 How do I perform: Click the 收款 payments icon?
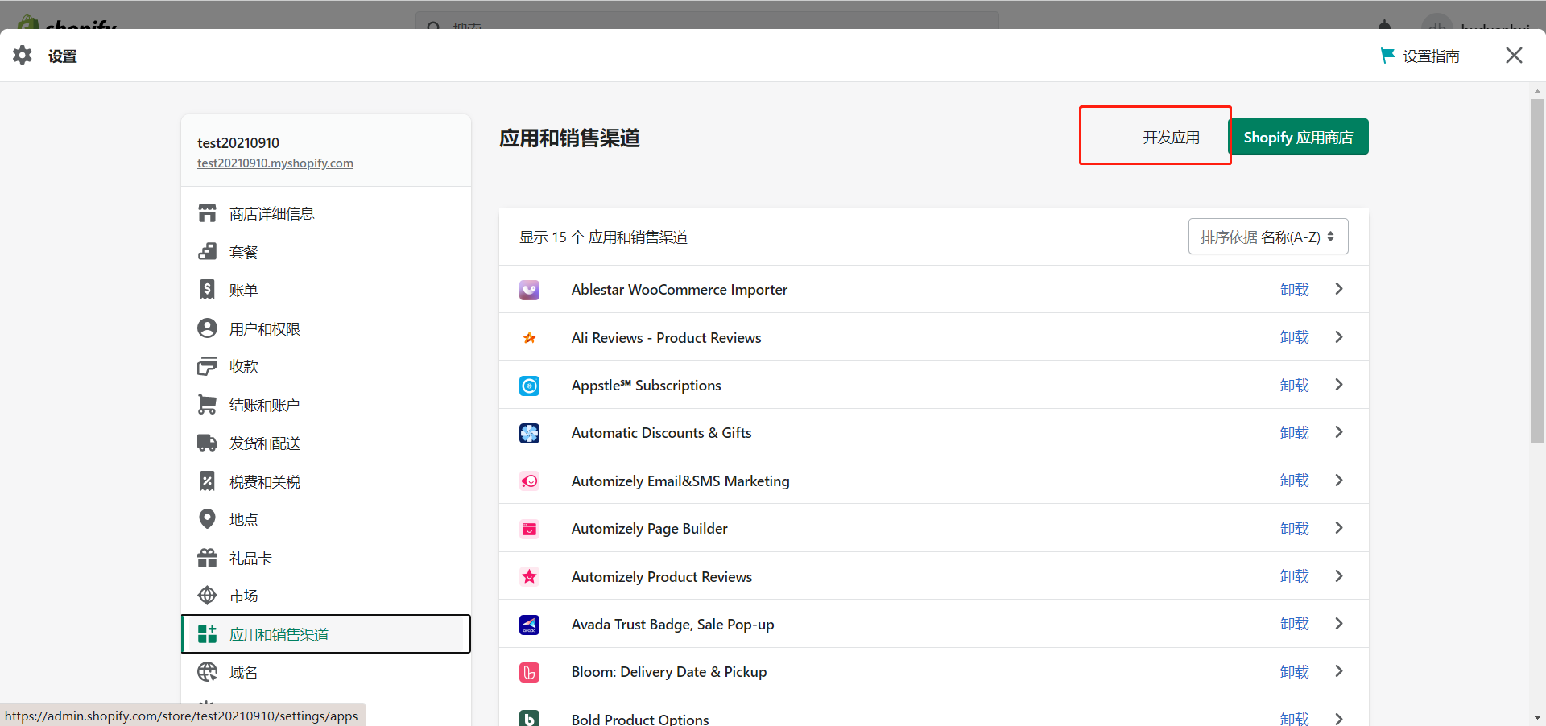[208, 366]
